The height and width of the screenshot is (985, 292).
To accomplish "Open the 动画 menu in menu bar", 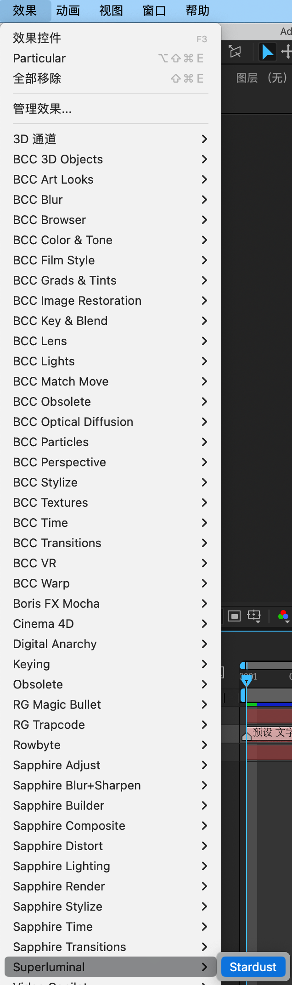I will pyautogui.click(x=68, y=11).
